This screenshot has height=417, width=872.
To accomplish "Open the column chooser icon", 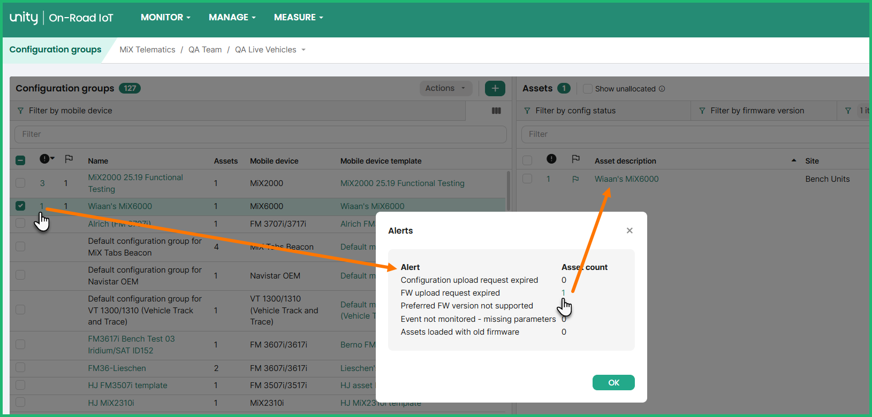I will tap(496, 111).
